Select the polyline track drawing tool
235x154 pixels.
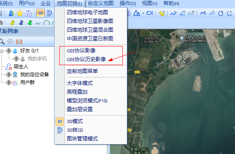click(38, 23)
